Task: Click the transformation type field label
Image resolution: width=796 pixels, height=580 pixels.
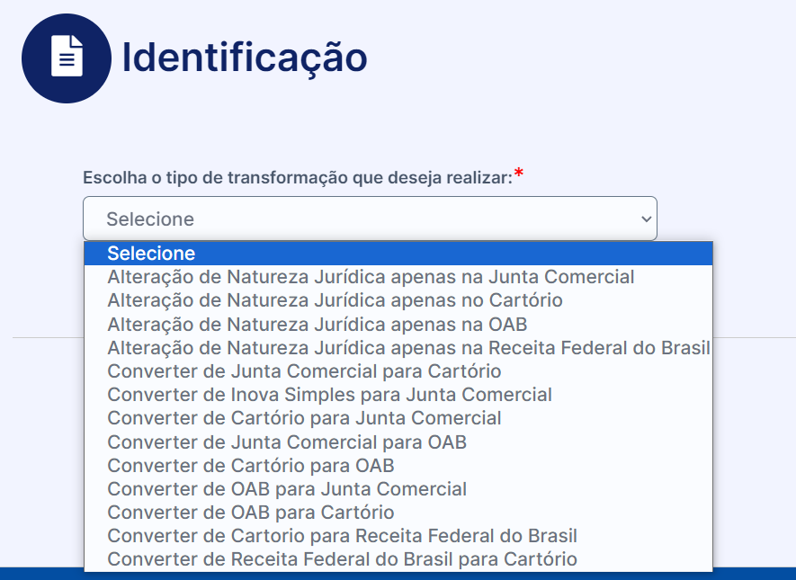Action: point(298,178)
